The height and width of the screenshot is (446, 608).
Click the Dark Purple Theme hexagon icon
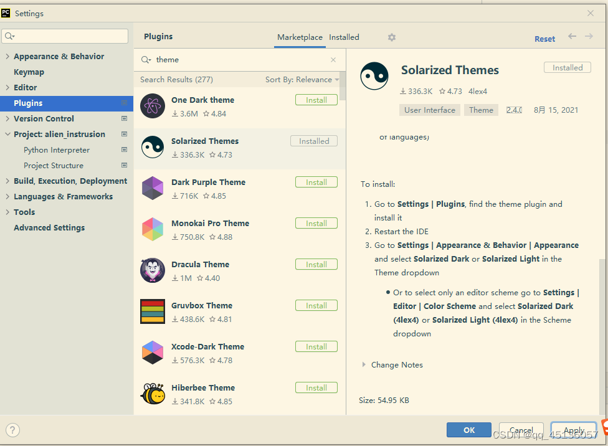tap(153, 188)
